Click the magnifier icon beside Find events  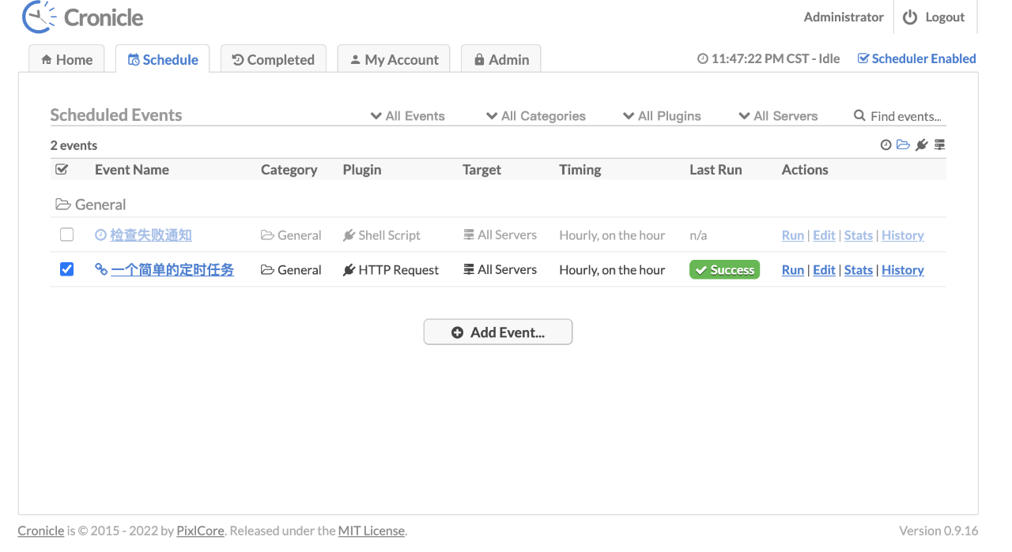[859, 116]
